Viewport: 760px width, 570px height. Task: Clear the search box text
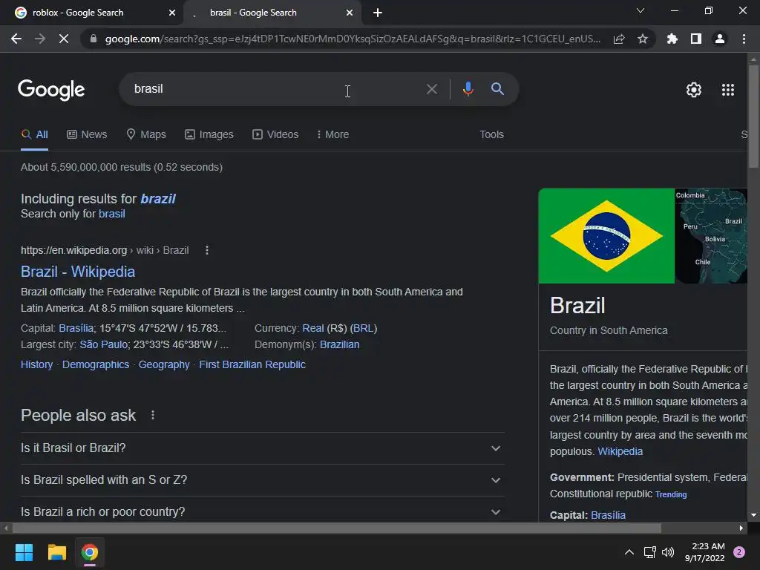click(x=431, y=89)
